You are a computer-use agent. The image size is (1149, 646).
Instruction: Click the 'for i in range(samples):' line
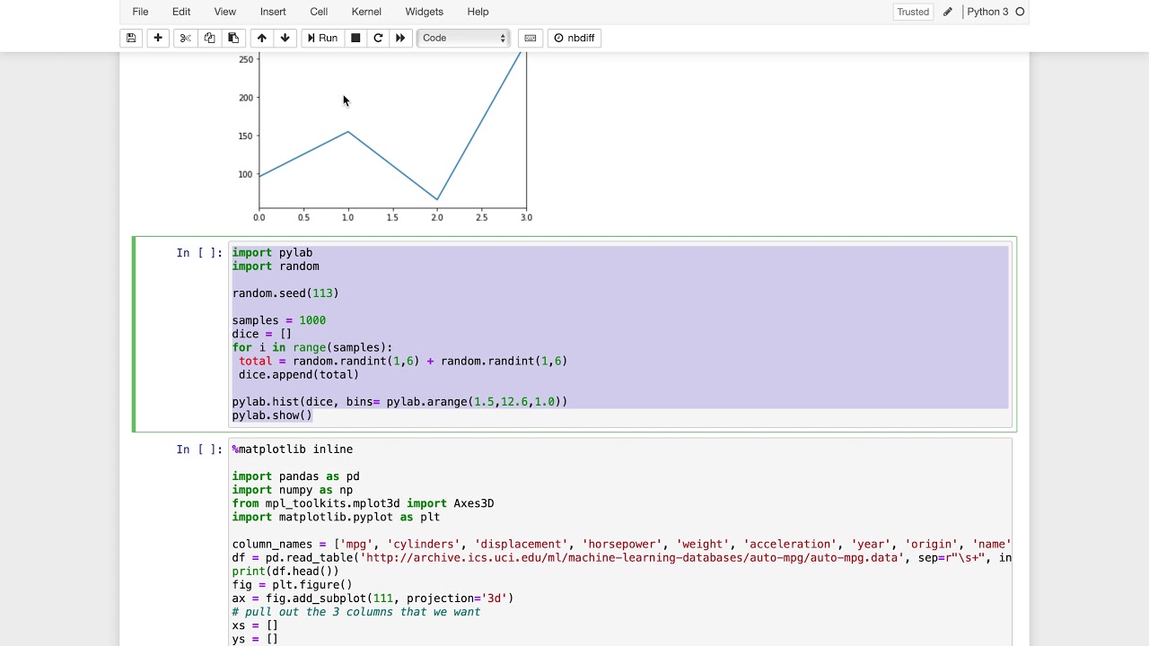point(312,347)
